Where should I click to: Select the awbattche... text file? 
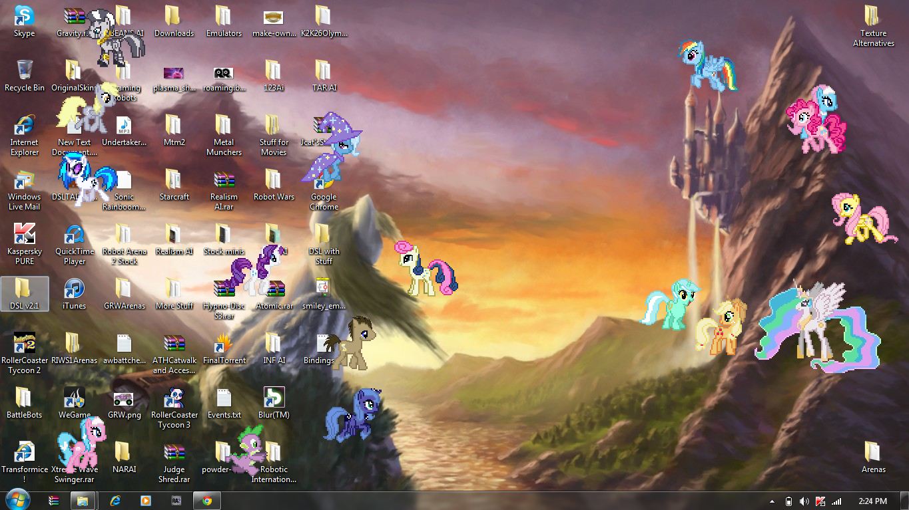point(124,348)
